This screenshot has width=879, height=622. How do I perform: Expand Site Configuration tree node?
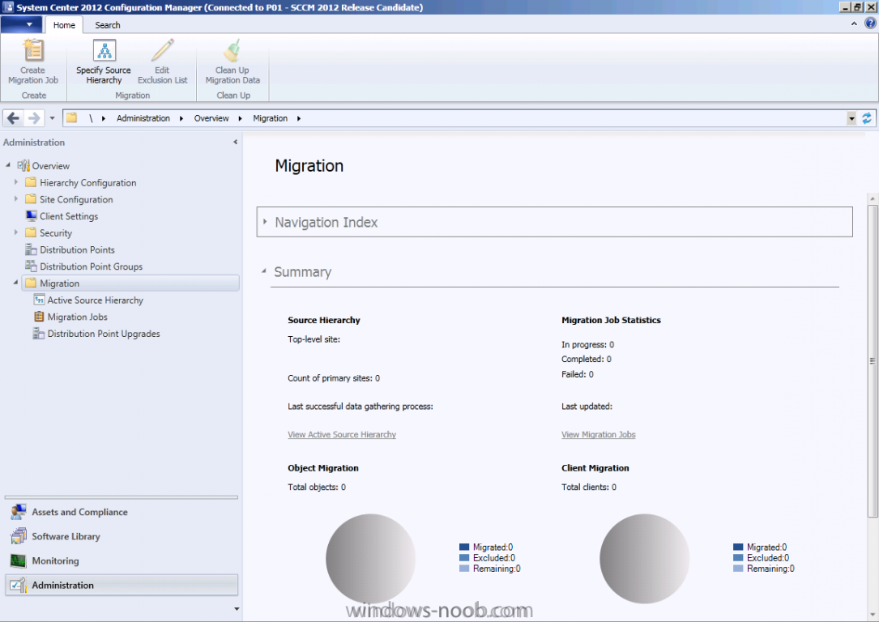point(15,199)
